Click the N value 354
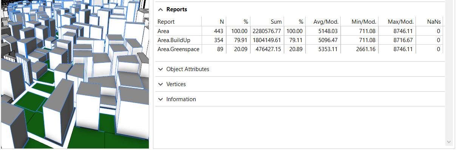This screenshot has width=457, height=150. [219, 40]
